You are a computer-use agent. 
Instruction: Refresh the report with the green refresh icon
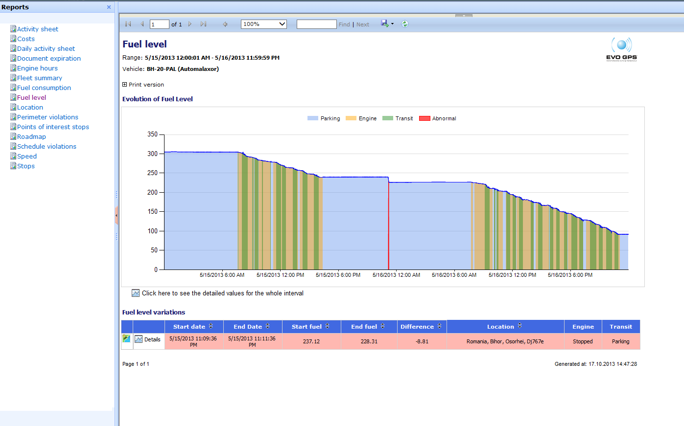[405, 24]
